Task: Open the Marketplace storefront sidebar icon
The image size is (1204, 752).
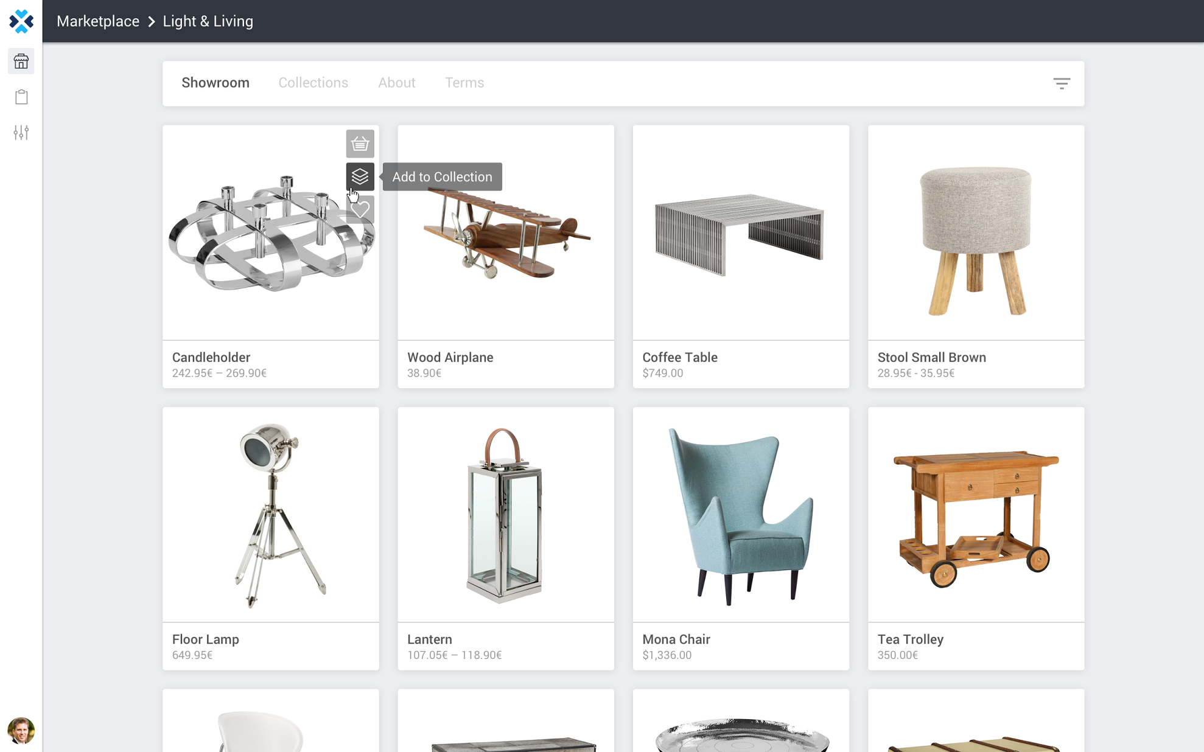Action: click(21, 61)
